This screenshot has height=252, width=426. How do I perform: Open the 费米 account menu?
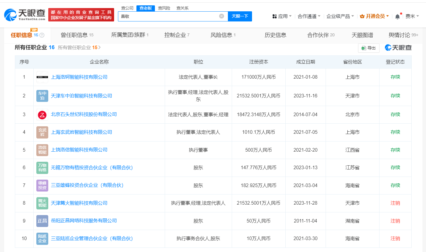(x=412, y=16)
